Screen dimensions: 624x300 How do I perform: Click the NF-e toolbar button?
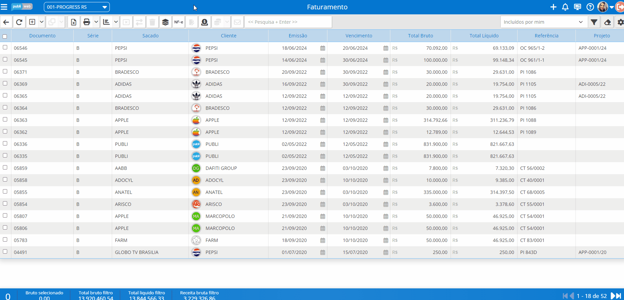pyautogui.click(x=179, y=22)
